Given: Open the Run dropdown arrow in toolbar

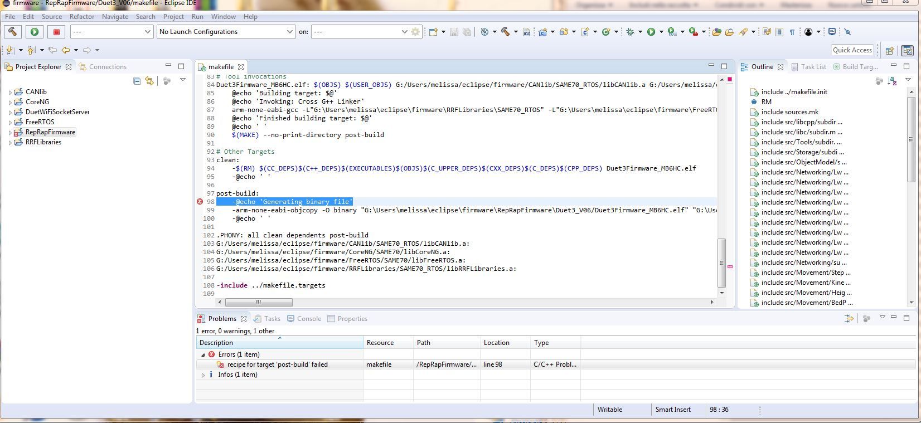Looking at the screenshot, I should coord(661,32).
